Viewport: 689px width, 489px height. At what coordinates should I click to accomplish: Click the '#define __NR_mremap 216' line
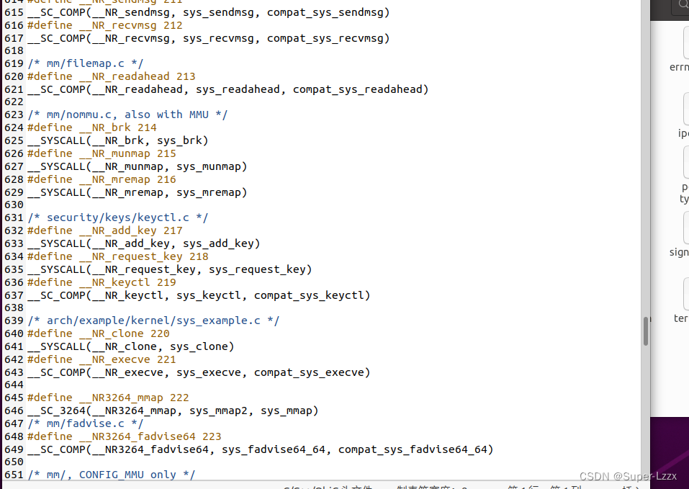[x=102, y=179]
